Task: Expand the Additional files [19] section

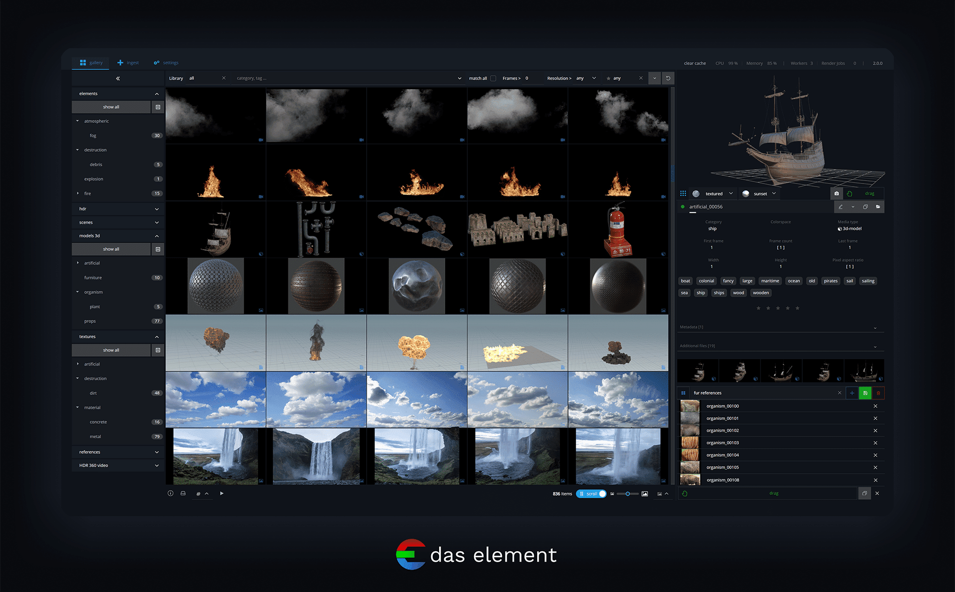Action: [780, 346]
